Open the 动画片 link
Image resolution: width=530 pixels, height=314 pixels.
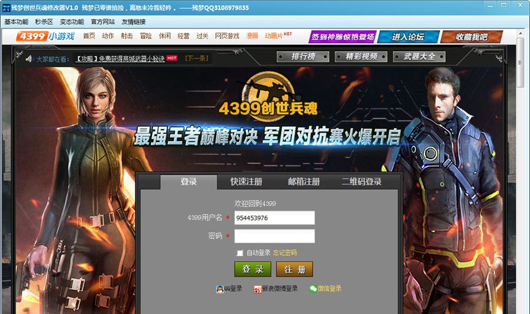273,36
